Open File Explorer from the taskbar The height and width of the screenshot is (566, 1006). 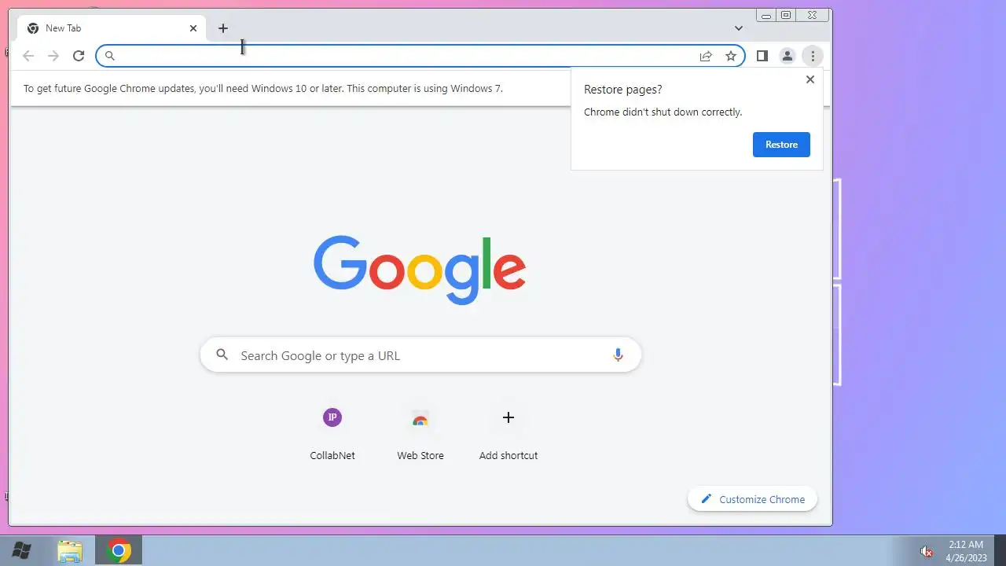70,551
